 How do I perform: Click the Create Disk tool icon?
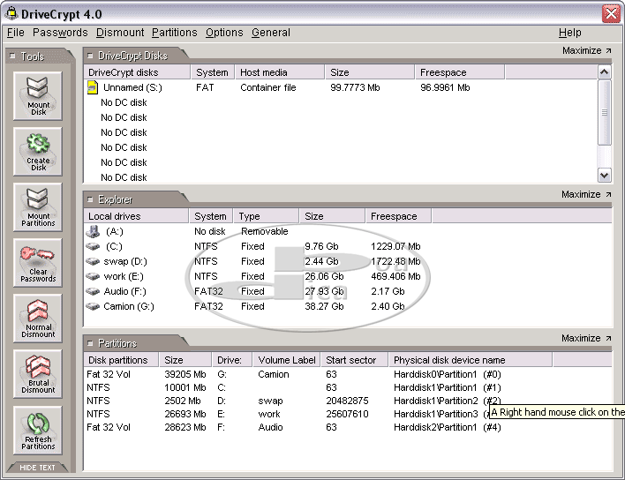point(38,151)
